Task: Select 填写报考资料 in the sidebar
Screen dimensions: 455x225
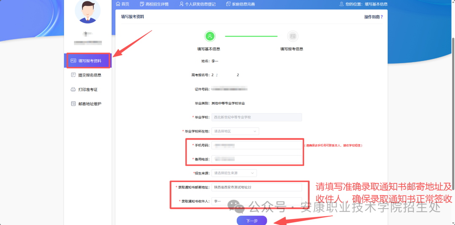Action: pyautogui.click(x=88, y=61)
